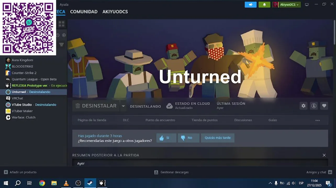Screen dimensions: 336x188
Task: Show hidden system tray icons
Action: pos(270,183)
